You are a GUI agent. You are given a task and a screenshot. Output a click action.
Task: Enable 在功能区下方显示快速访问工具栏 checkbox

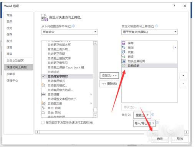[43, 123]
